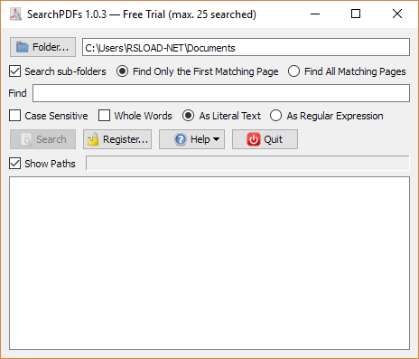Screen dimensions: 419x359
Task: Click the red Quit button
Action: (x=265, y=139)
